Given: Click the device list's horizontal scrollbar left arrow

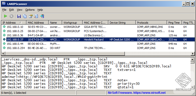Looking at the screenshot, I should click(3, 54).
